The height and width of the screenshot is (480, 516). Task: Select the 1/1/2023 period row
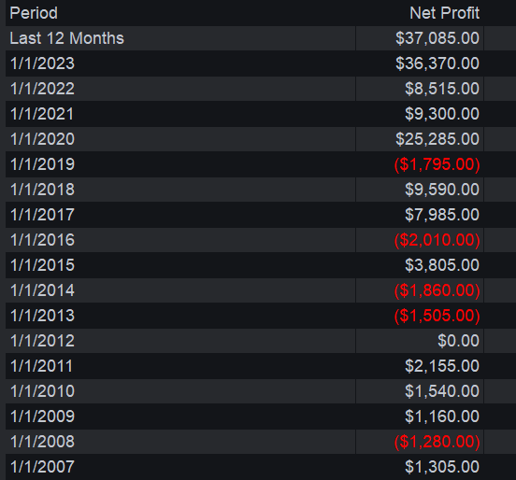261,64
